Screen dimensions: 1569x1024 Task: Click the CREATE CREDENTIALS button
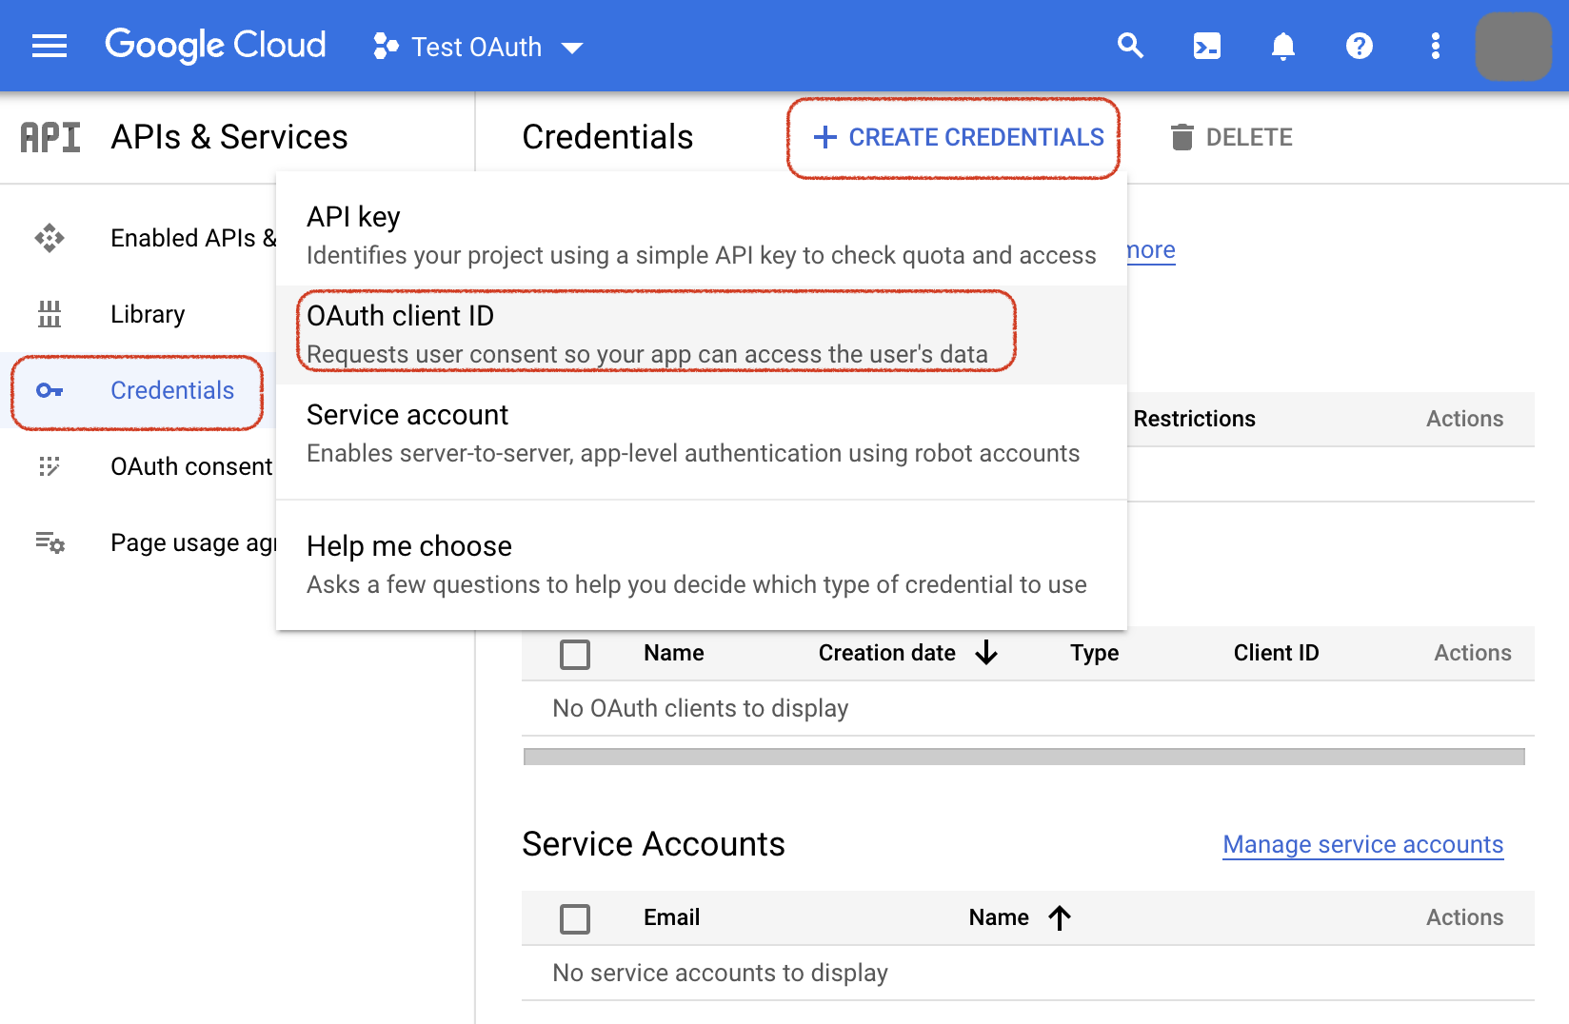(x=960, y=137)
